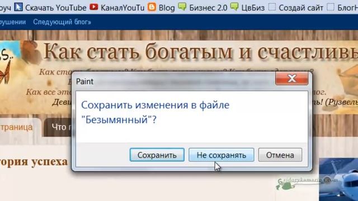
Task: Open the Скачать YouTube bookmark
Action: (56, 8)
